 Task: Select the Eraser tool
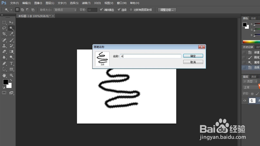(x=4, y=51)
